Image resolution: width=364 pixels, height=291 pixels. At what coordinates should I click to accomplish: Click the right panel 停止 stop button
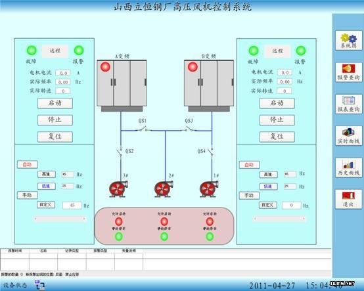point(277,120)
